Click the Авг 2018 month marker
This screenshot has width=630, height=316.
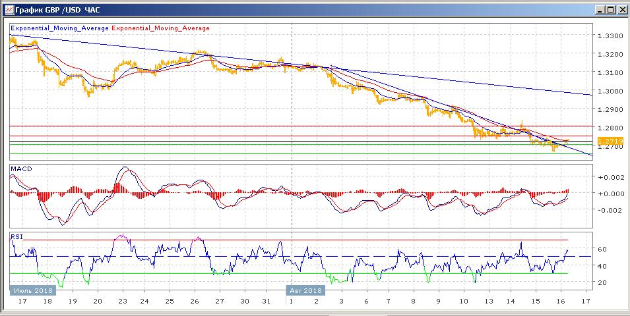pos(305,290)
